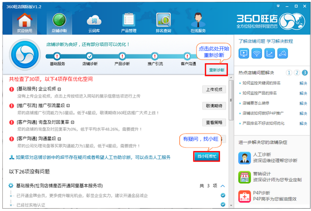Click 解决 for 如何监控关键词的排名
The image size is (311, 211).
pos(303,83)
